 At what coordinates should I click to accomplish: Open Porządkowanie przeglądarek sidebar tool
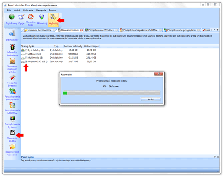[x=12, y=94]
